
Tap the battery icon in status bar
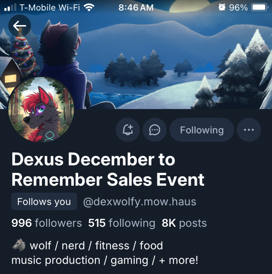coord(260,8)
